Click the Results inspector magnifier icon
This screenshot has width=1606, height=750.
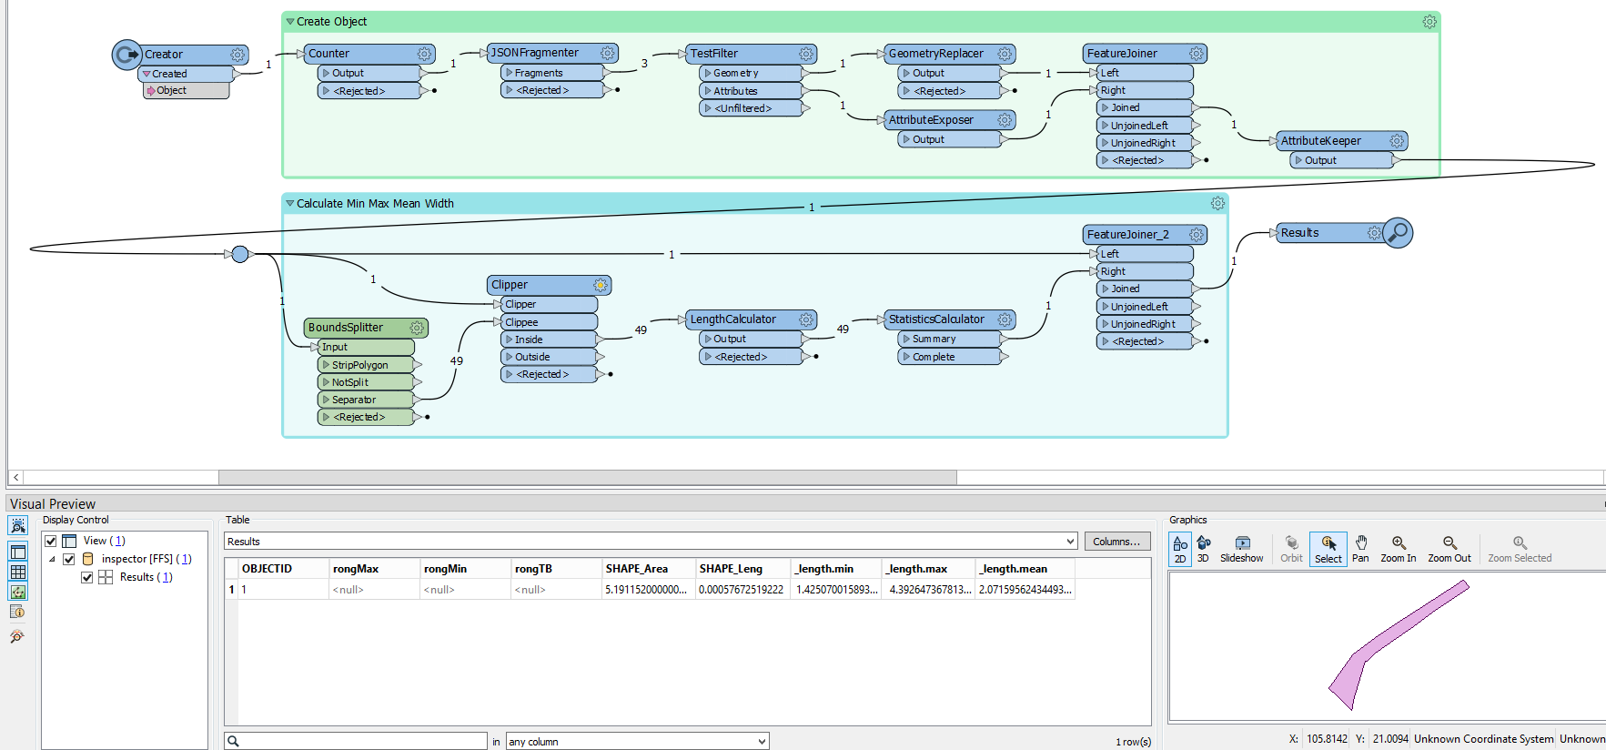pyautogui.click(x=1398, y=233)
